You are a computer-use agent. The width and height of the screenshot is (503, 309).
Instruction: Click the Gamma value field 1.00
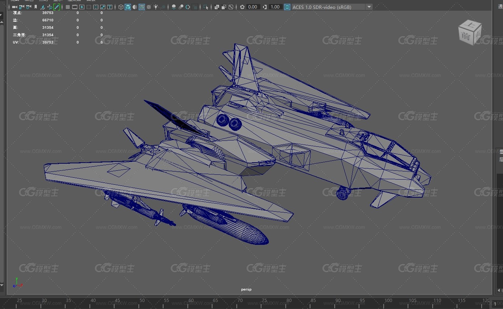click(x=275, y=7)
